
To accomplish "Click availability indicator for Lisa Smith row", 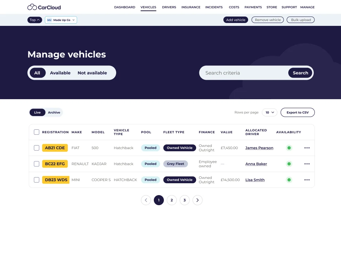I will click(289, 180).
